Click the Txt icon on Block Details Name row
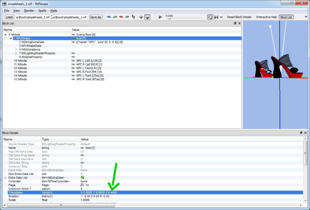Screen dimensions: 310x210 tap(82, 148)
